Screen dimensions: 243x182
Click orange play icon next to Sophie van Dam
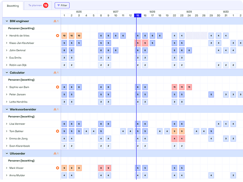(x=58, y=87)
